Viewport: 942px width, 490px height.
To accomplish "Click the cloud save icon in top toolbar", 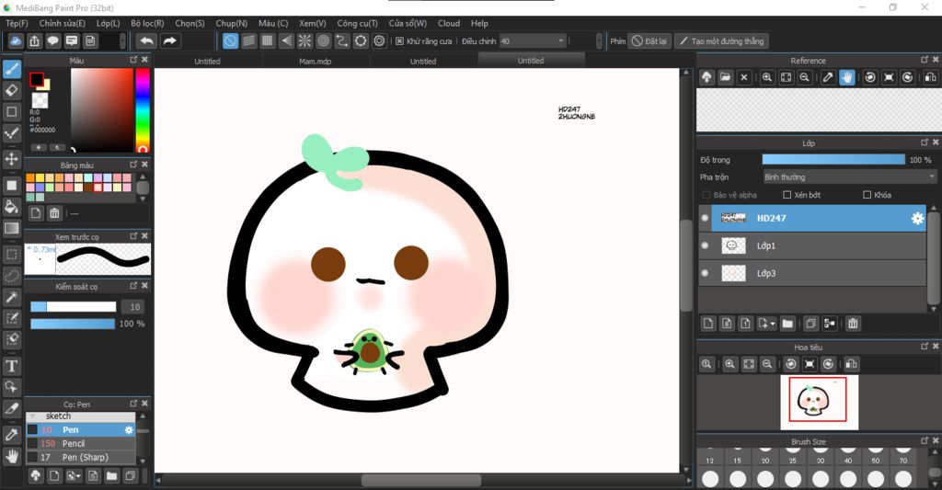I will click(16, 40).
